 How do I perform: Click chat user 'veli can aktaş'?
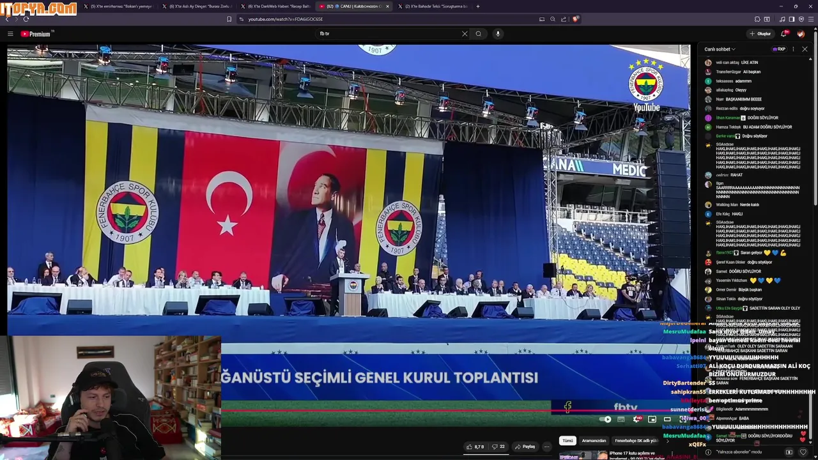(x=728, y=63)
